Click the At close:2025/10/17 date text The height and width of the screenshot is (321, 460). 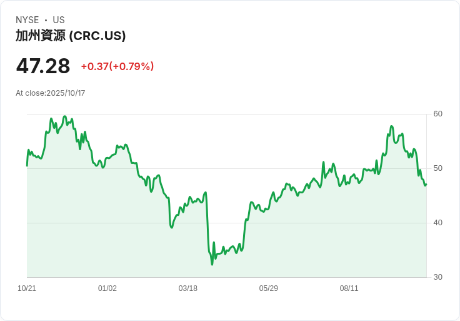click(51, 93)
